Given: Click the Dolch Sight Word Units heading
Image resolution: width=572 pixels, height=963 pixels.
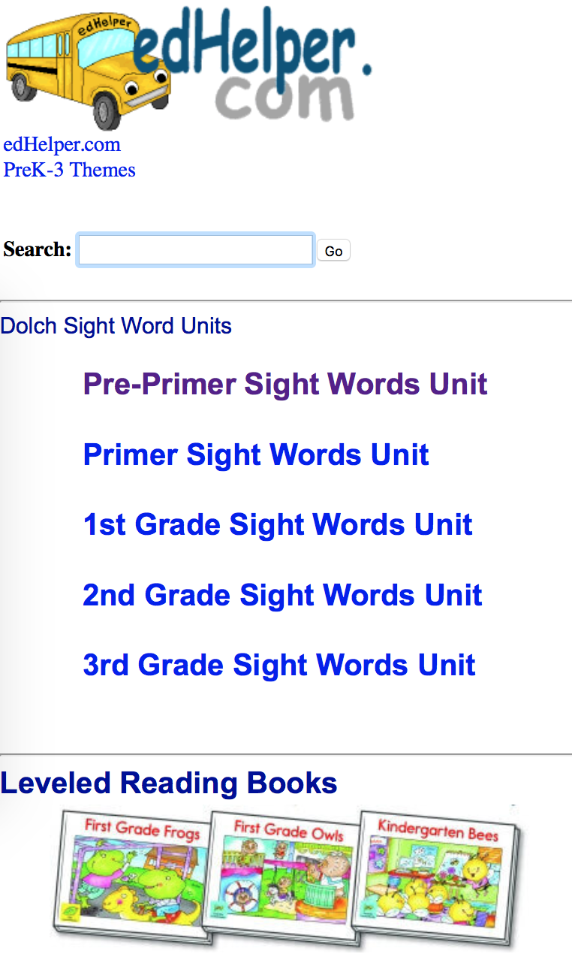Looking at the screenshot, I should point(116,326).
